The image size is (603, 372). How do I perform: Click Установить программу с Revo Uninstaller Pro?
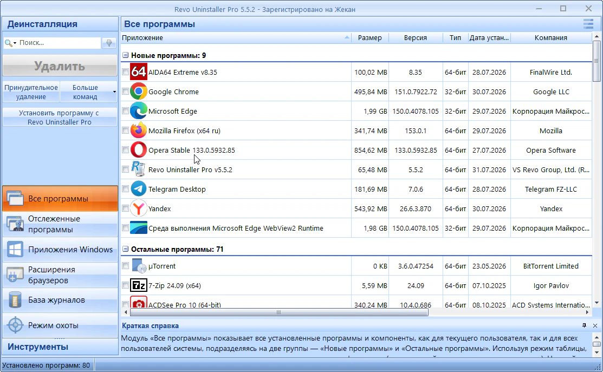(60, 117)
